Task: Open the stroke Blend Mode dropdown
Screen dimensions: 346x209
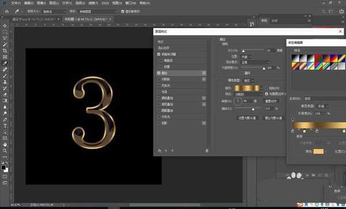Action: pyautogui.click(x=255, y=62)
